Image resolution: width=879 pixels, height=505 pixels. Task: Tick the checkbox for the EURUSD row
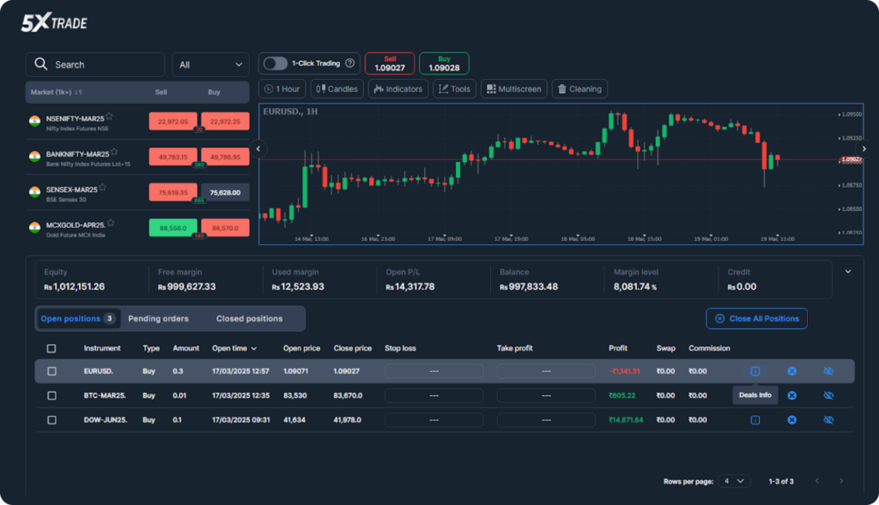52,371
